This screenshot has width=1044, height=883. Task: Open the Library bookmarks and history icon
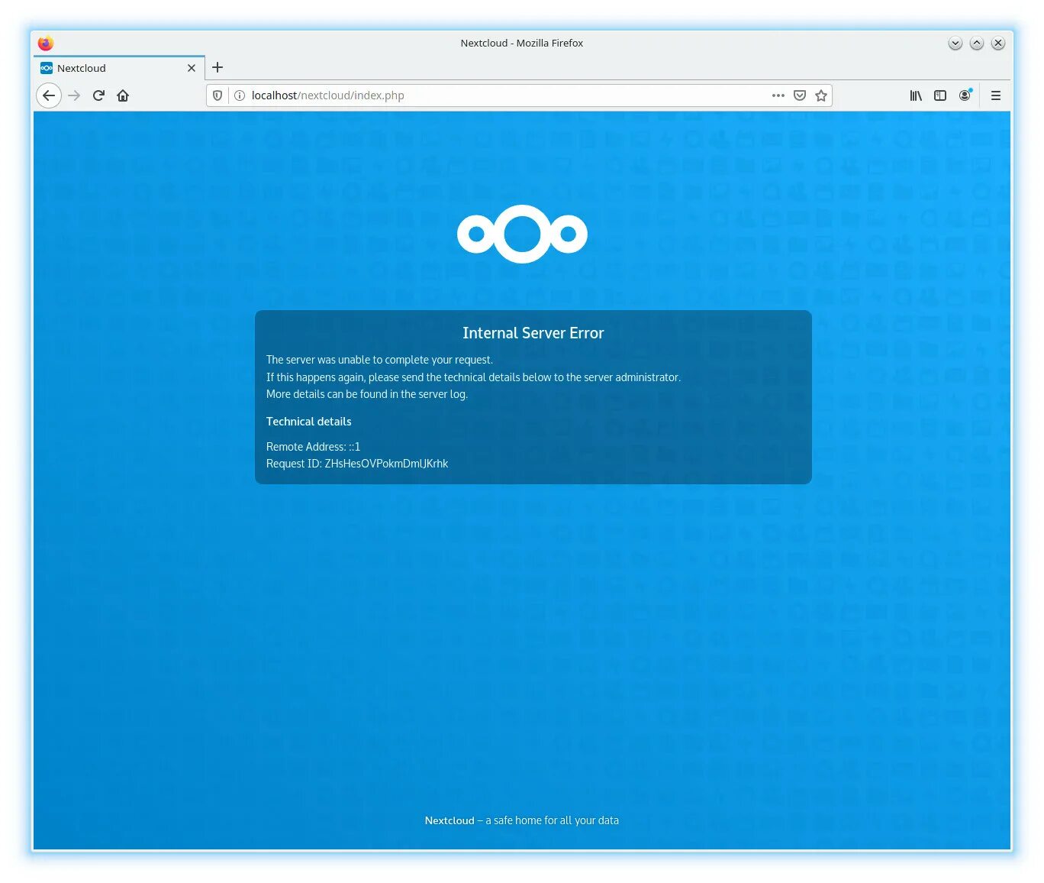coord(916,95)
